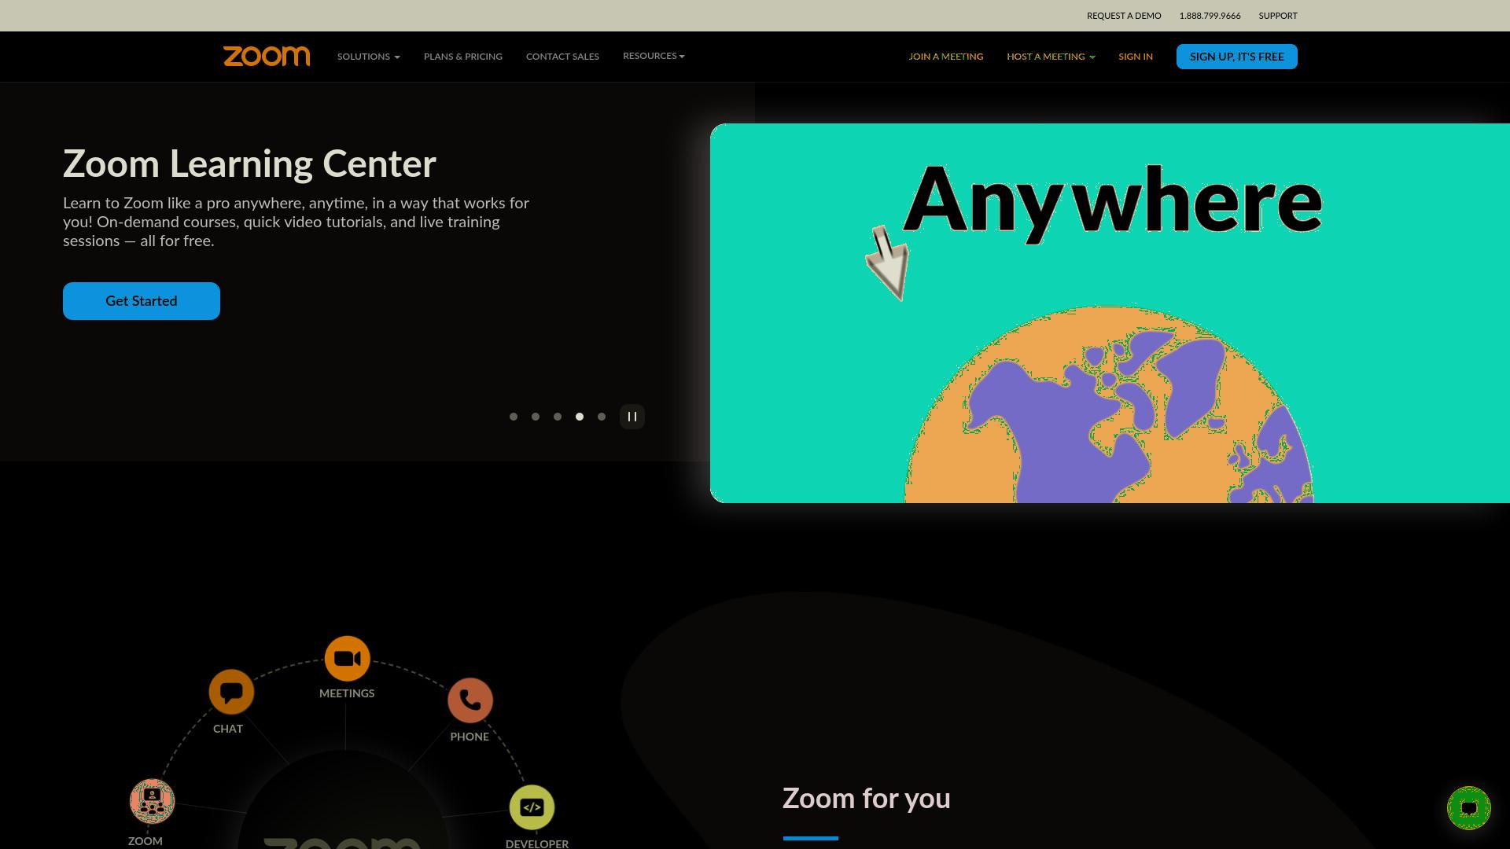Screen dimensions: 1510x849
Task: Open Contact Sales page
Action: tap(562, 57)
